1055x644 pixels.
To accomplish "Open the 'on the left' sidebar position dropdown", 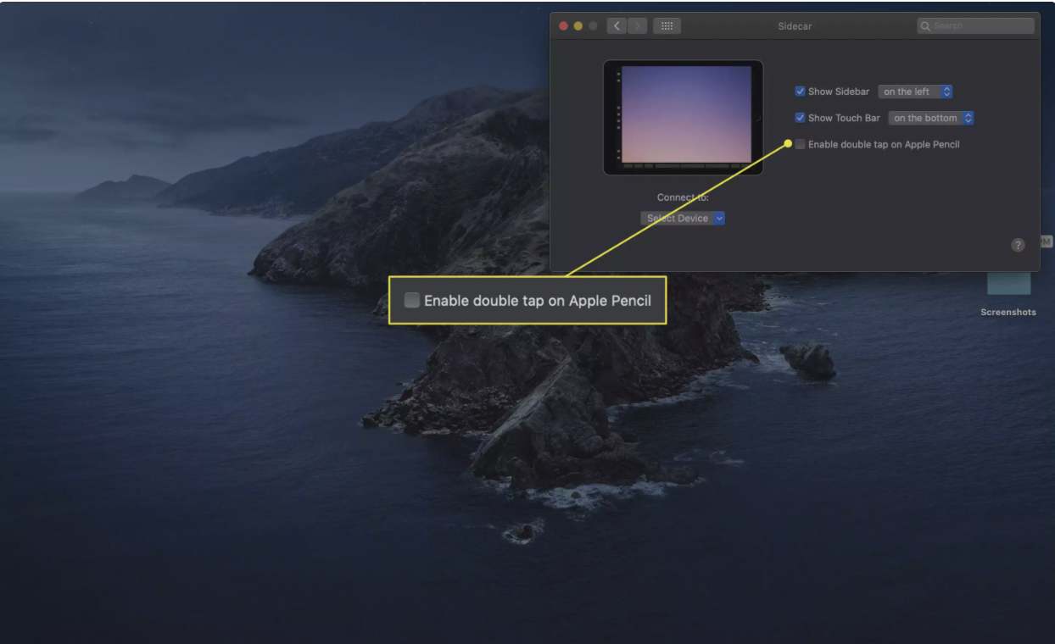I will point(916,91).
